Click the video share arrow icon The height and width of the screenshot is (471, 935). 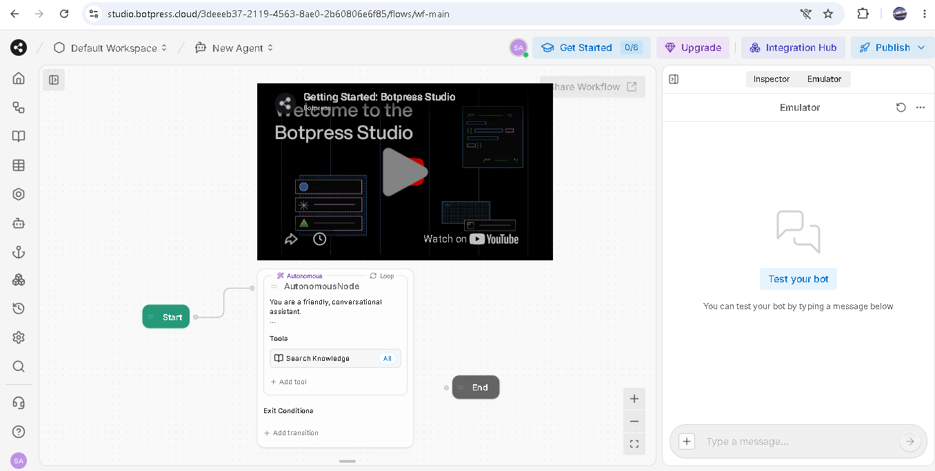(291, 239)
